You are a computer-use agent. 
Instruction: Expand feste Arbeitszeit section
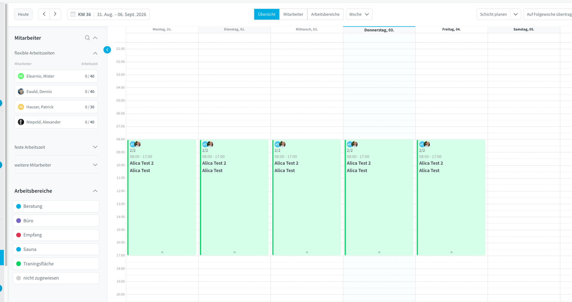(95, 147)
